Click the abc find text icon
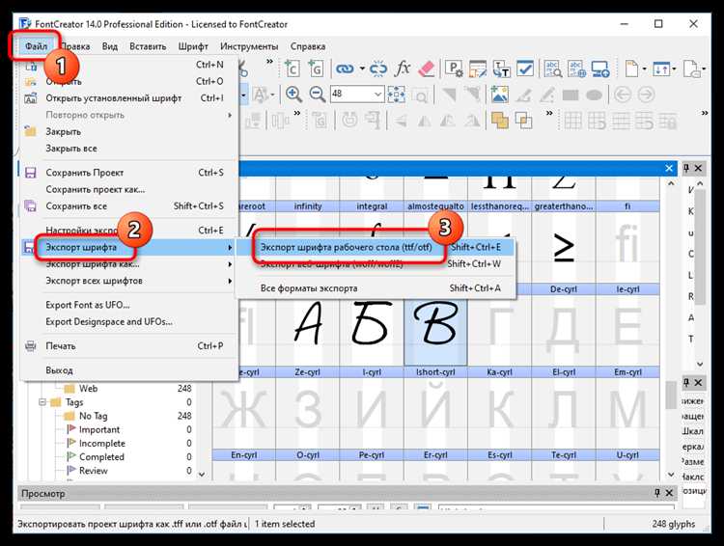The image size is (724, 546). pos(553,68)
